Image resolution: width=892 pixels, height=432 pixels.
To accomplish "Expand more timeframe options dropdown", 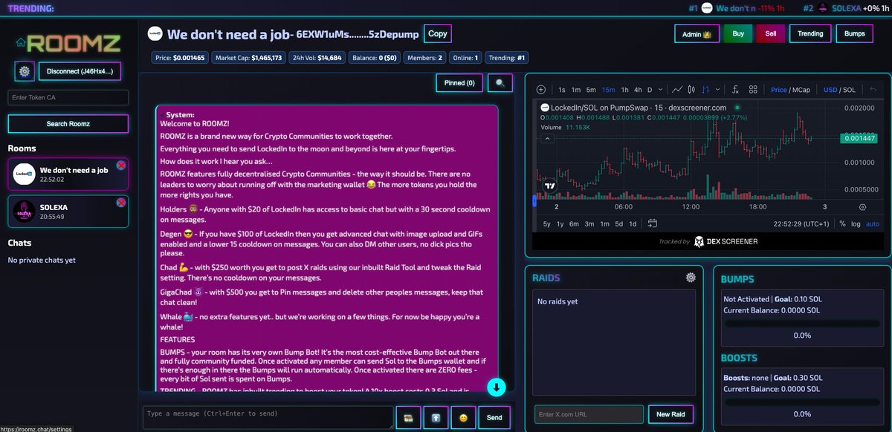I will (x=662, y=90).
